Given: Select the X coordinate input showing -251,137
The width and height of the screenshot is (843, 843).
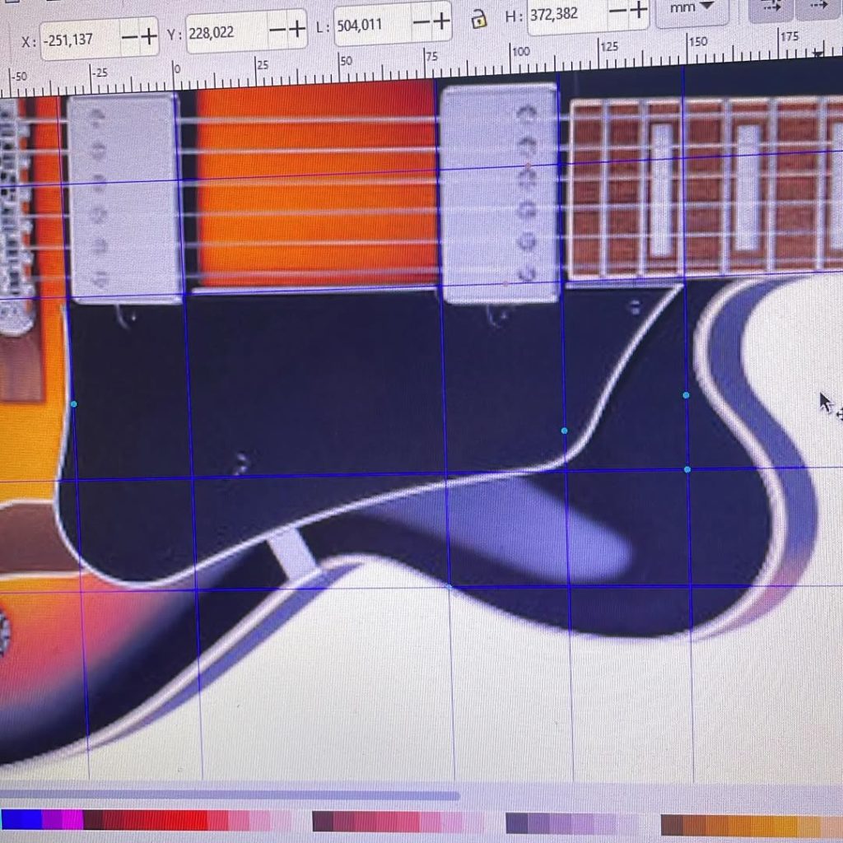Looking at the screenshot, I should (x=74, y=38).
